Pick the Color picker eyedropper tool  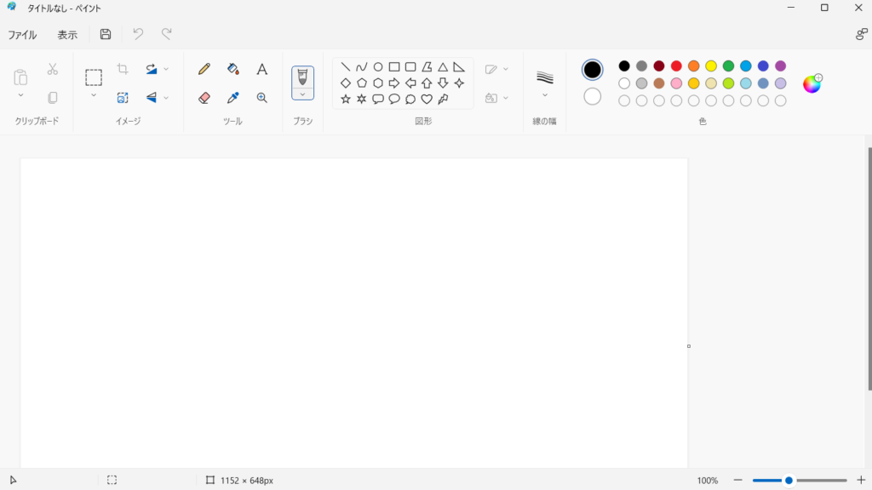pyautogui.click(x=233, y=98)
